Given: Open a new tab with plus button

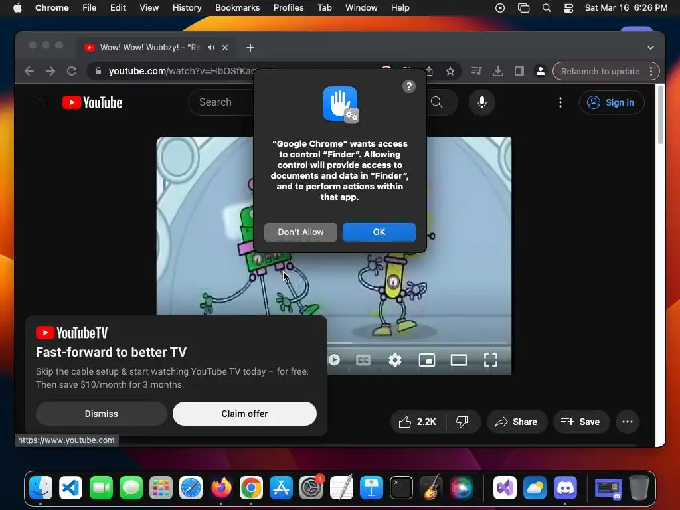Looking at the screenshot, I should point(250,48).
